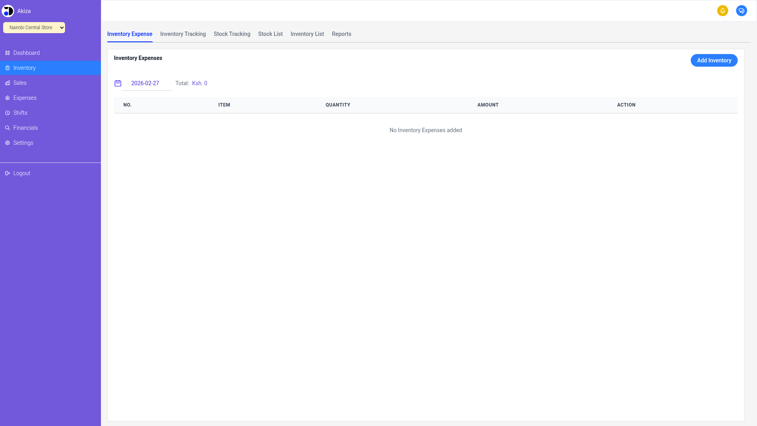Click the Expenses icon in the sidebar
The width and height of the screenshot is (757, 426).
click(x=7, y=97)
